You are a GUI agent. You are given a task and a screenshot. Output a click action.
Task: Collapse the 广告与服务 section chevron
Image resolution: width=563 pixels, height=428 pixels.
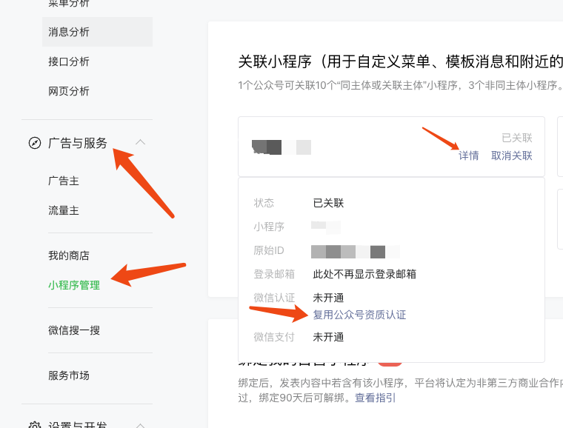pos(141,142)
